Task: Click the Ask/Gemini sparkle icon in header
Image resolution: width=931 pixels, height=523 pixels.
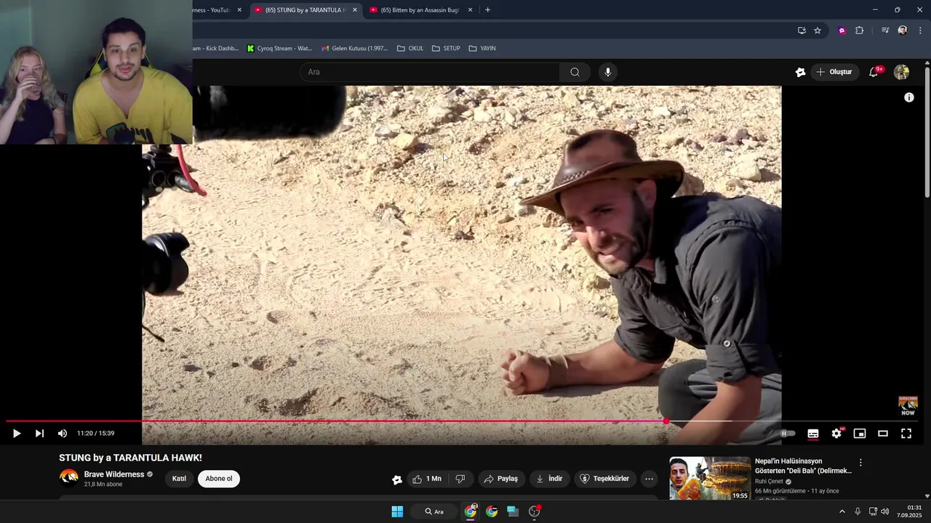Action: [800, 72]
